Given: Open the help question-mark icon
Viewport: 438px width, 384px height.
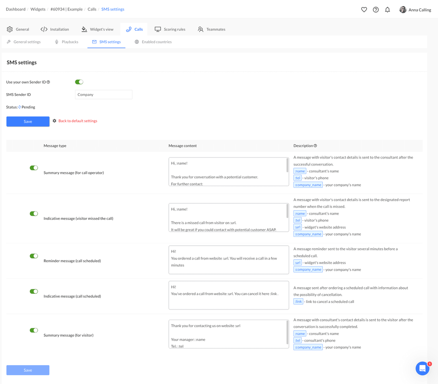Looking at the screenshot, I should click(376, 9).
